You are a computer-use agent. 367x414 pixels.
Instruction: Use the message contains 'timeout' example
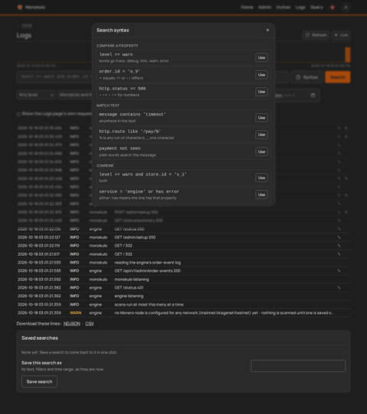(x=261, y=118)
